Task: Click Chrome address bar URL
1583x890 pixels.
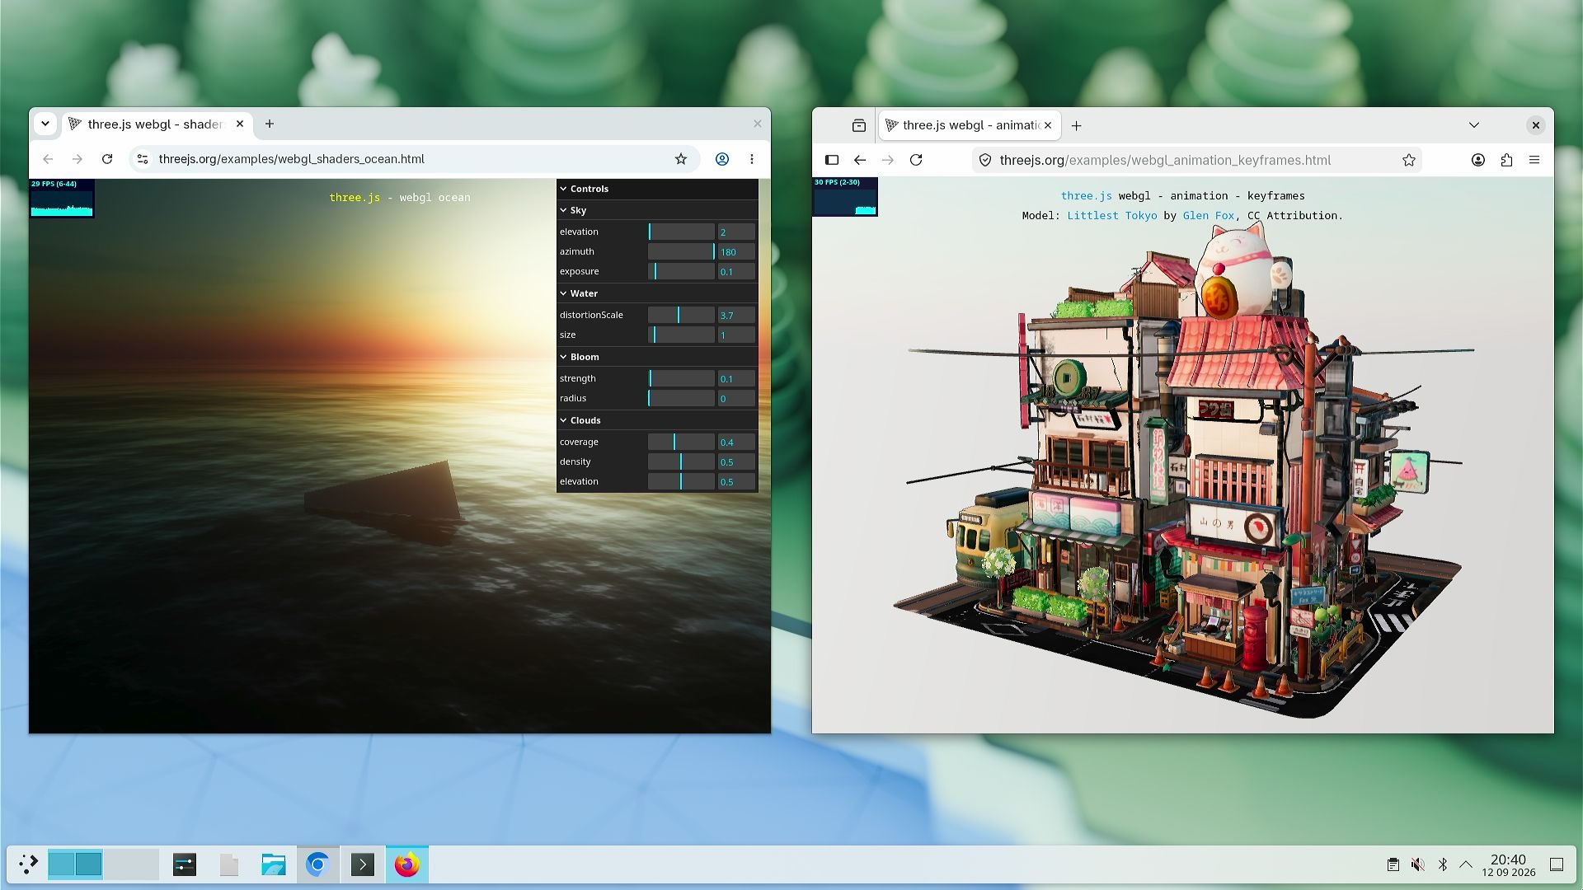Action: click(292, 159)
